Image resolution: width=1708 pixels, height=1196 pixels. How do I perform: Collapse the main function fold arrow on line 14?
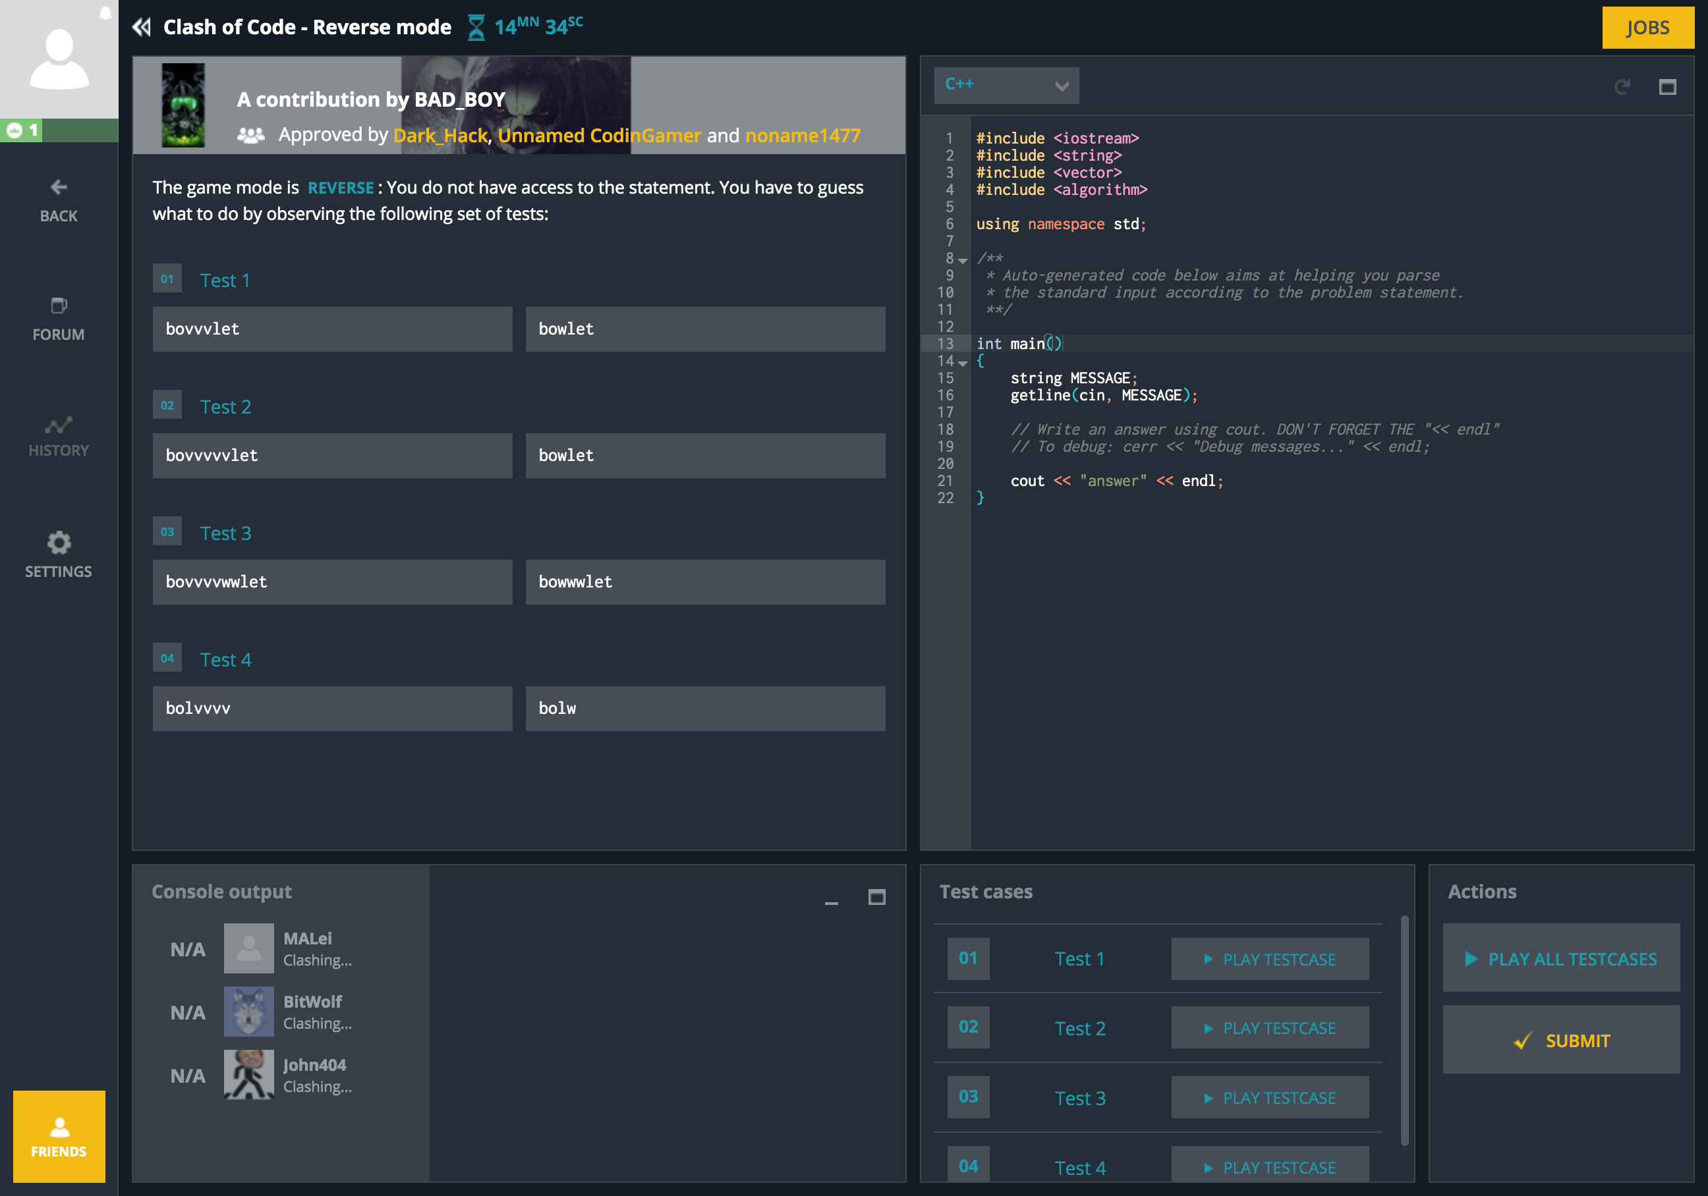[963, 363]
